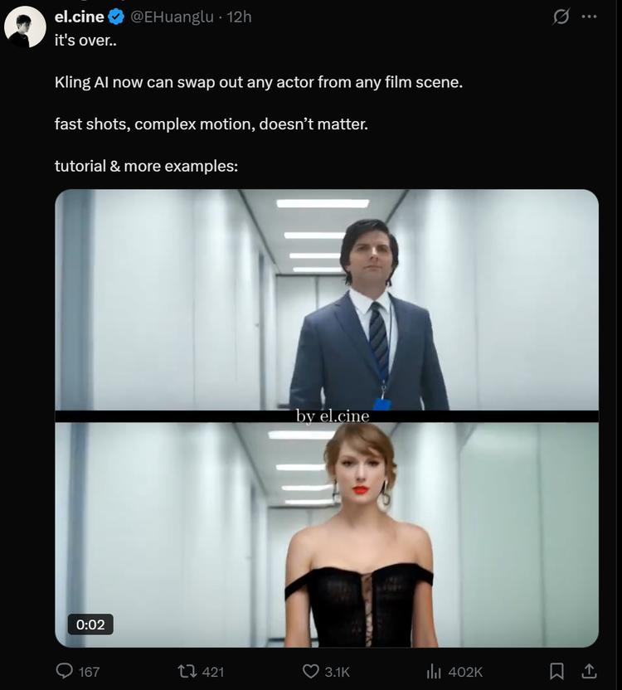Click the 3.1K likes count
The height and width of the screenshot is (690, 622).
point(337,672)
